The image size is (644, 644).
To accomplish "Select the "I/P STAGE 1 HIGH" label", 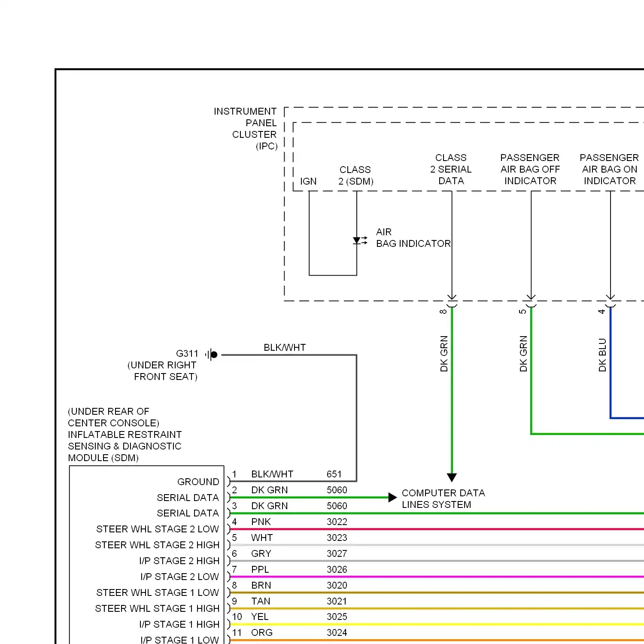I will click(x=179, y=624).
